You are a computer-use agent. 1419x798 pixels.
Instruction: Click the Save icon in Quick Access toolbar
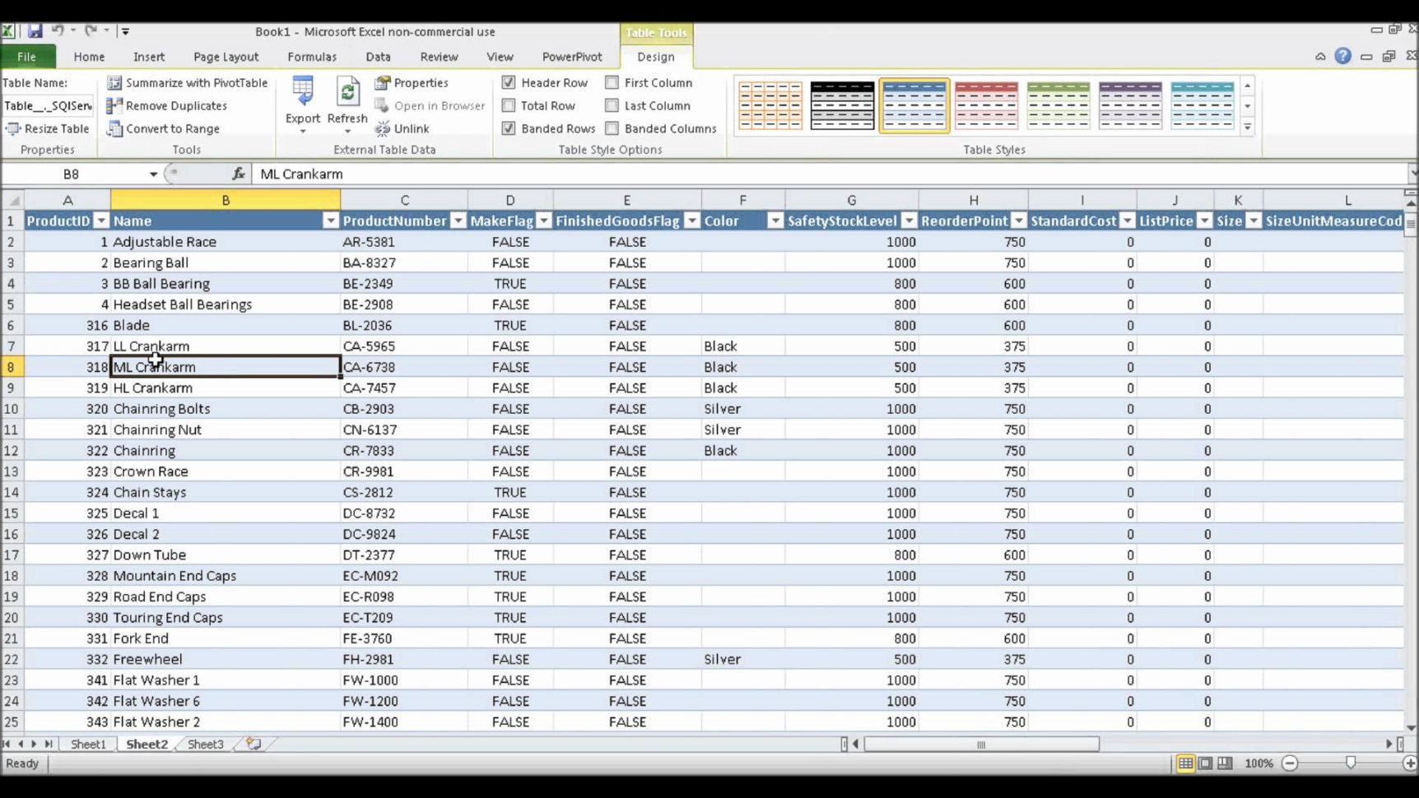pyautogui.click(x=34, y=30)
